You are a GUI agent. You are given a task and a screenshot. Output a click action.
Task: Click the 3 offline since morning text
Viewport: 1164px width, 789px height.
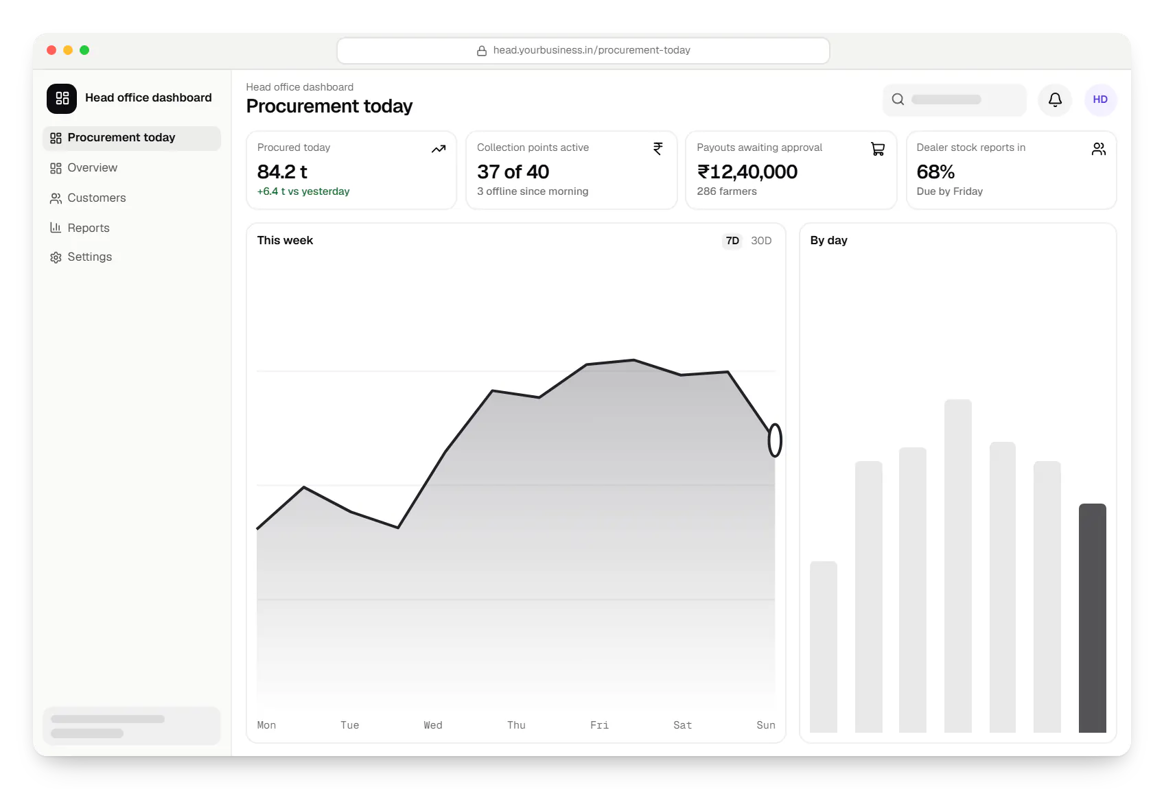pyautogui.click(x=533, y=191)
